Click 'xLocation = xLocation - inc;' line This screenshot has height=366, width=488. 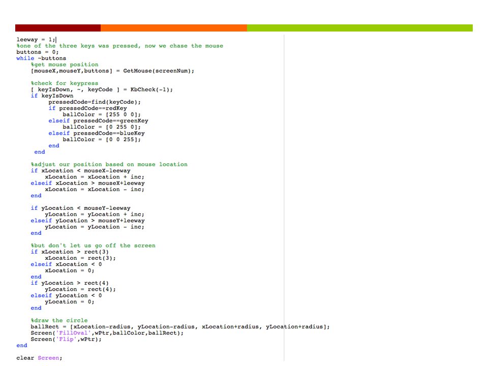click(95, 189)
